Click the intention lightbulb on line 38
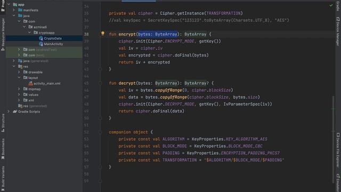 tap(103, 34)
